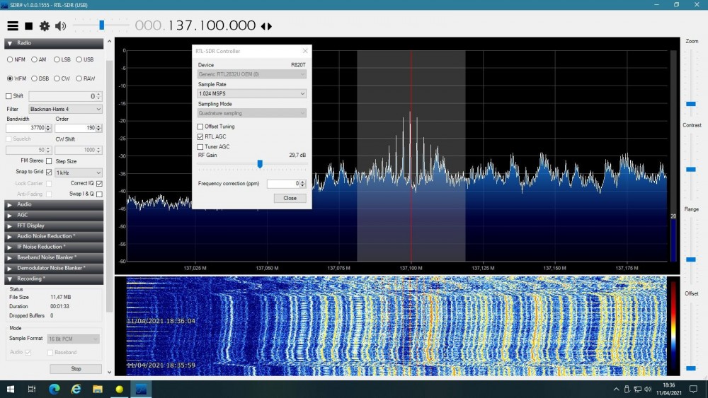Open Task View on the taskbar
The width and height of the screenshot is (708, 398).
click(32, 389)
